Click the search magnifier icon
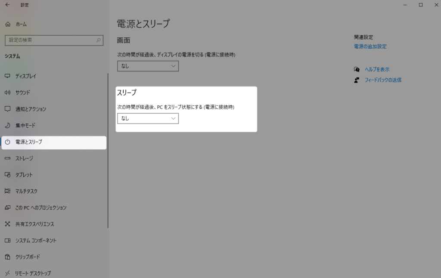The height and width of the screenshot is (278, 441). coord(98,40)
